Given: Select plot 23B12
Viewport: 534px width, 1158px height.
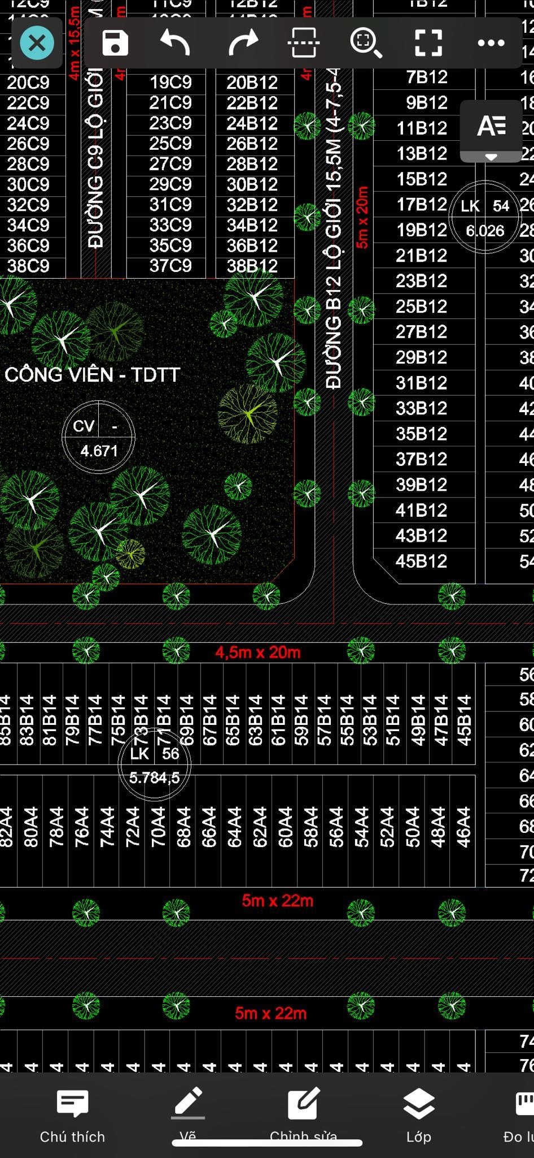Looking at the screenshot, I should pos(422,281).
